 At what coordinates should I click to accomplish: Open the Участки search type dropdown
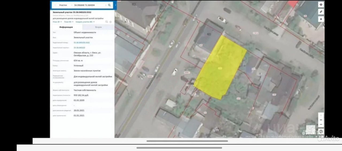pyautogui.click(x=65, y=5)
